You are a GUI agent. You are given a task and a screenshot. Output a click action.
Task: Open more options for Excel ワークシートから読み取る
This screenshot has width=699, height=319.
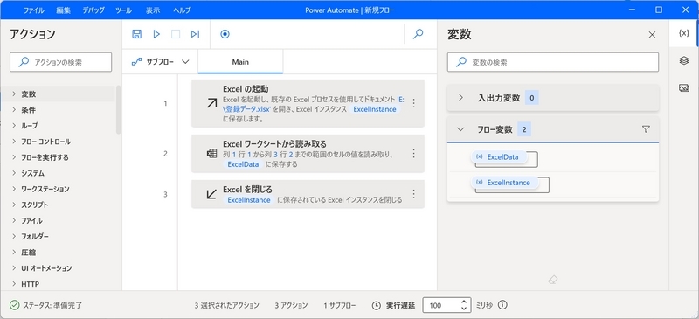coord(413,154)
